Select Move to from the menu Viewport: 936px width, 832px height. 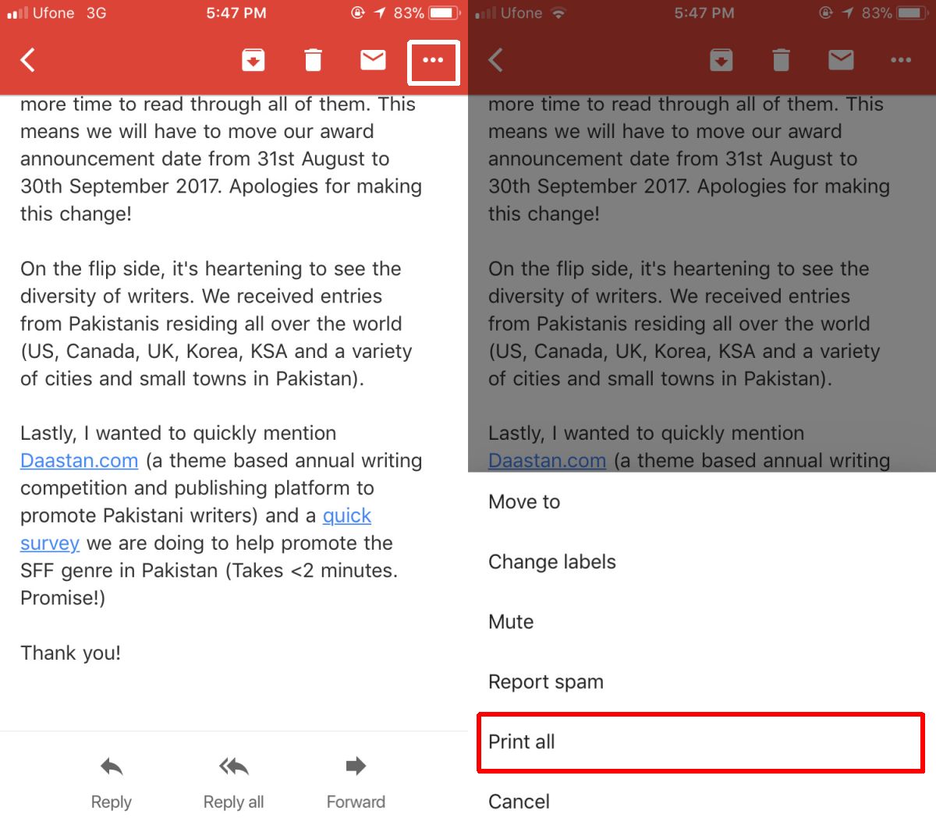click(x=523, y=502)
